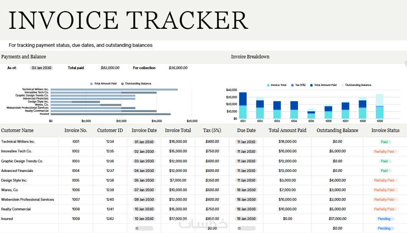This screenshot has height=233, width=407.
Task: Click Outstanding Balance legend dot in Payments chart
Action: (x=122, y=84)
